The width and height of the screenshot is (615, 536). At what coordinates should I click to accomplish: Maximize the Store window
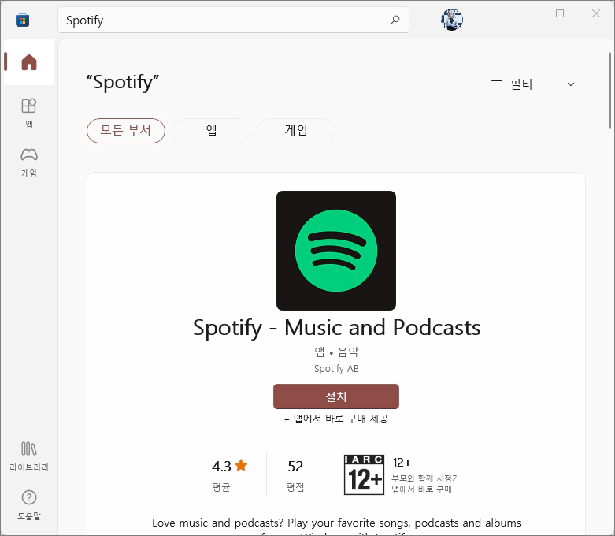click(x=560, y=13)
